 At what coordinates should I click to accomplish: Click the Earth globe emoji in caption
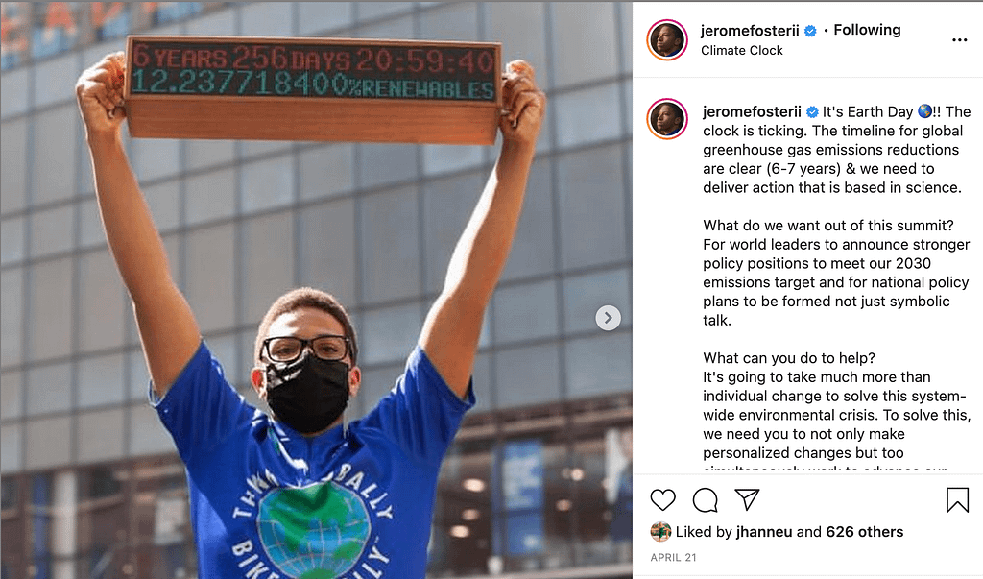pos(924,111)
